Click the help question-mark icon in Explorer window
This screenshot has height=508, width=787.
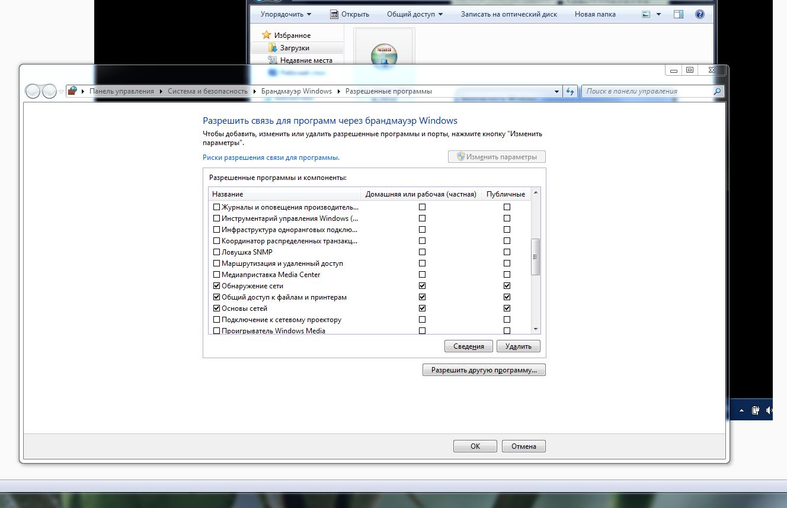click(x=699, y=14)
